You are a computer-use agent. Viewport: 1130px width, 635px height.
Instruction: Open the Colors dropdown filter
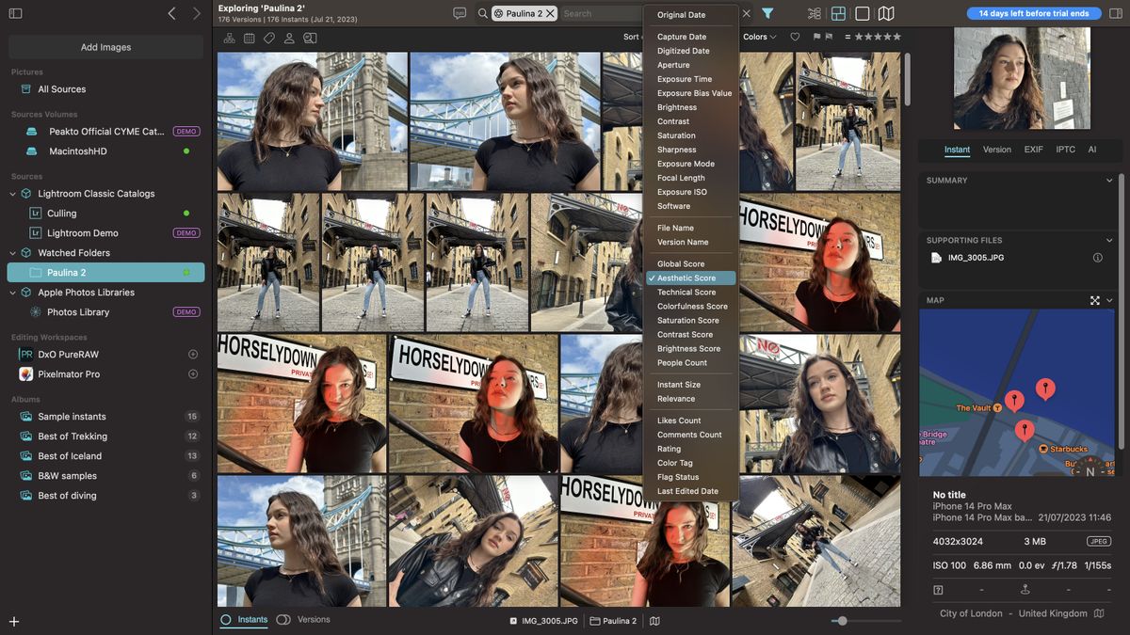(757, 37)
